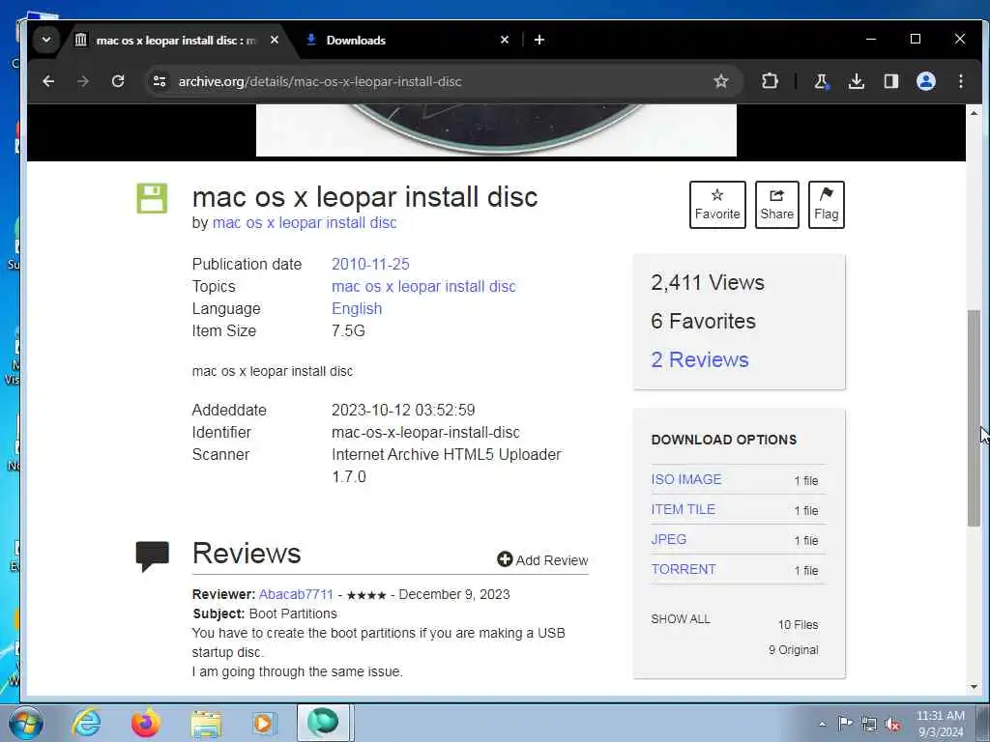Open the Chrome three-dot menu
The image size is (990, 742).
(960, 81)
